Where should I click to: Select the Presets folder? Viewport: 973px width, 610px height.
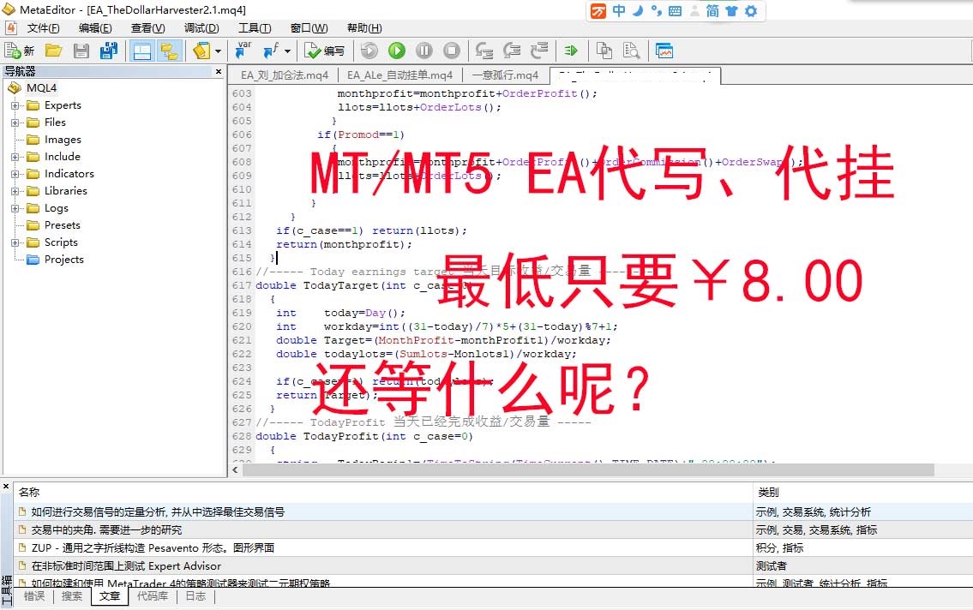click(x=62, y=225)
